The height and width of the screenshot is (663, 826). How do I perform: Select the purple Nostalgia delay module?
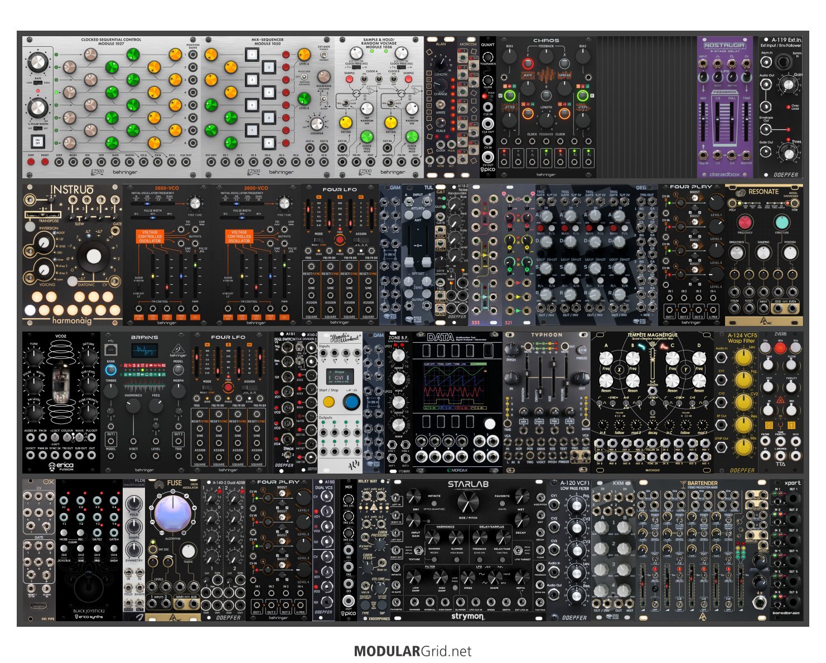(x=724, y=107)
